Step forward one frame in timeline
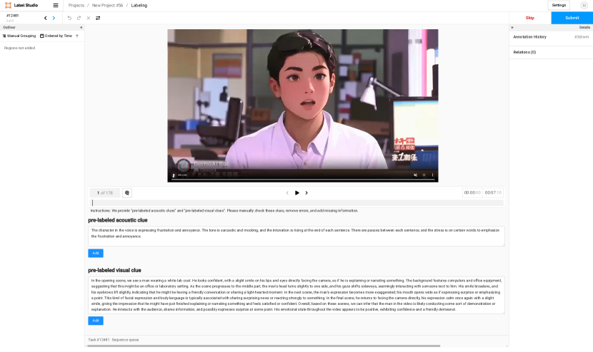Viewport: 593px width, 352px height. tap(307, 192)
